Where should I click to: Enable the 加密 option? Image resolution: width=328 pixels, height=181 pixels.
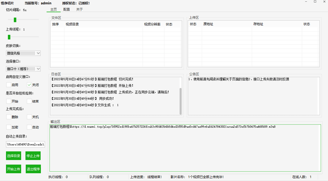coord(9,127)
